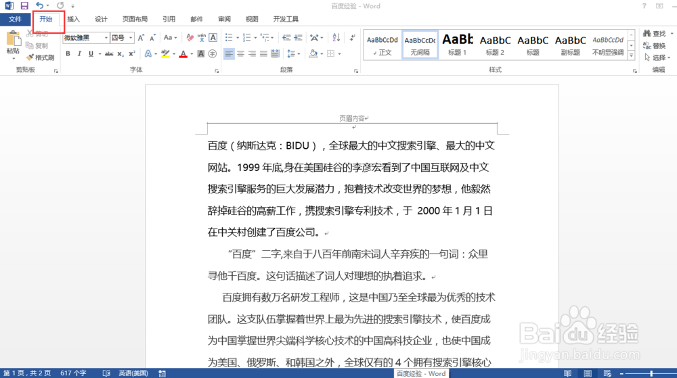Open the Customize Quick Access Toolbar dropdown

72,6
